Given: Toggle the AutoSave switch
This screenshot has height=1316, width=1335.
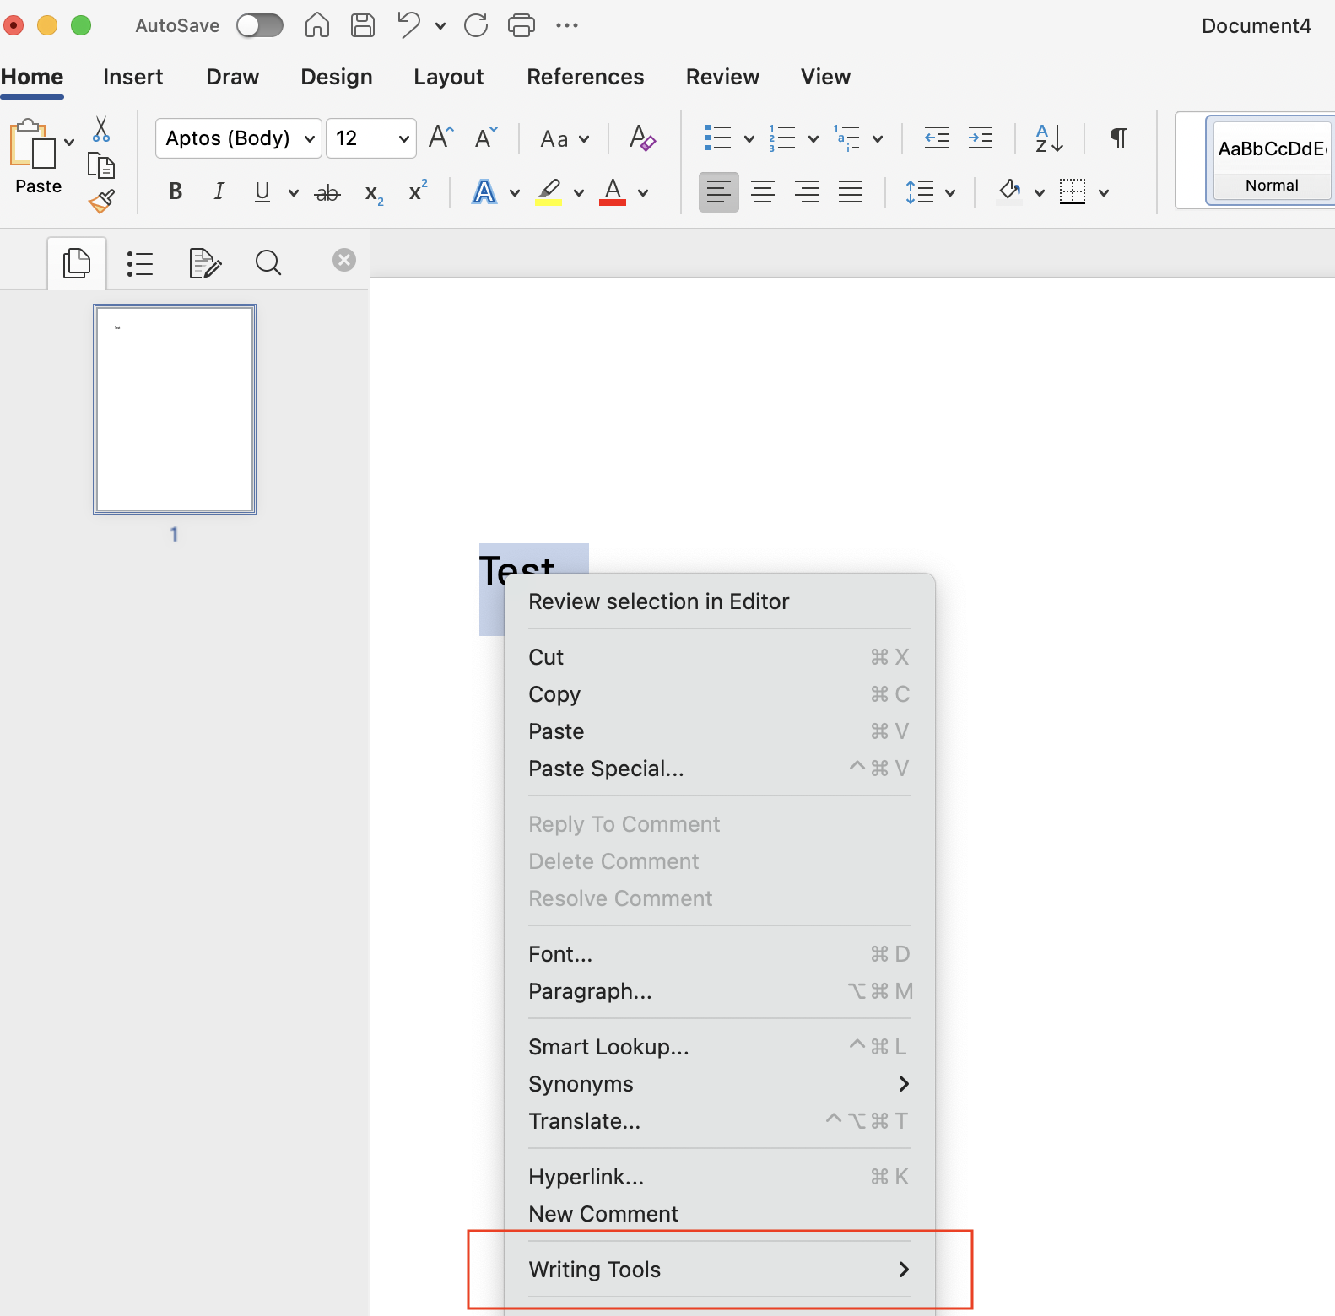Looking at the screenshot, I should [x=260, y=25].
